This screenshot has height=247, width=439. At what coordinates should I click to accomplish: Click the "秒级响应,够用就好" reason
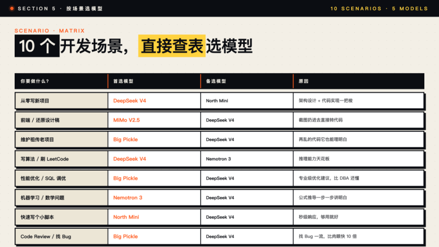point(318,217)
